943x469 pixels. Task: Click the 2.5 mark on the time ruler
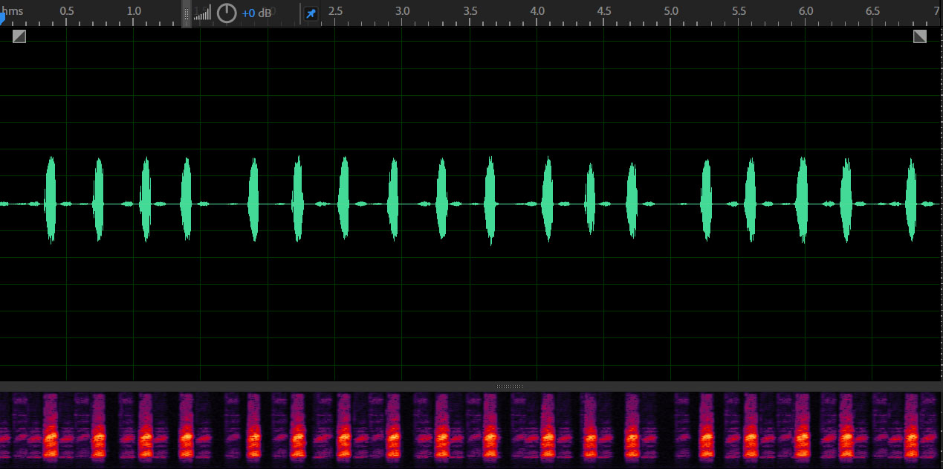pos(335,11)
